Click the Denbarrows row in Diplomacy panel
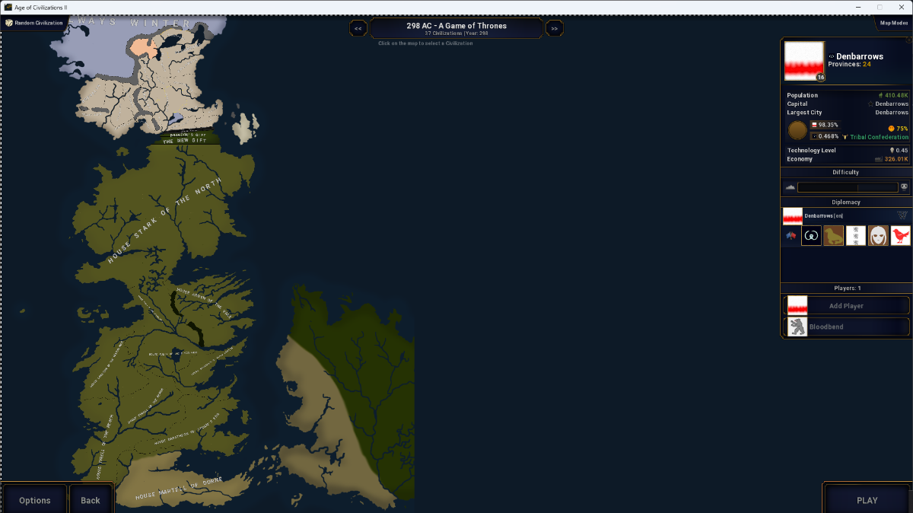This screenshot has height=513, width=913. pos(846,216)
